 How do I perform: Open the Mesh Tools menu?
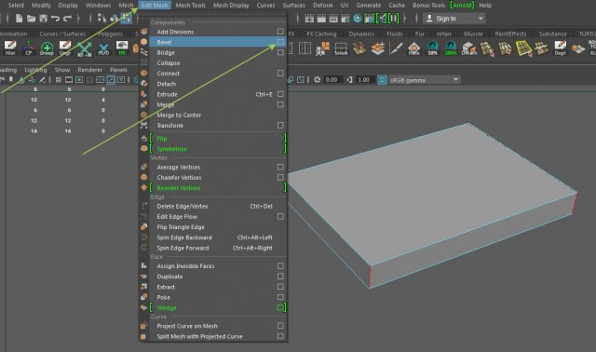190,5
